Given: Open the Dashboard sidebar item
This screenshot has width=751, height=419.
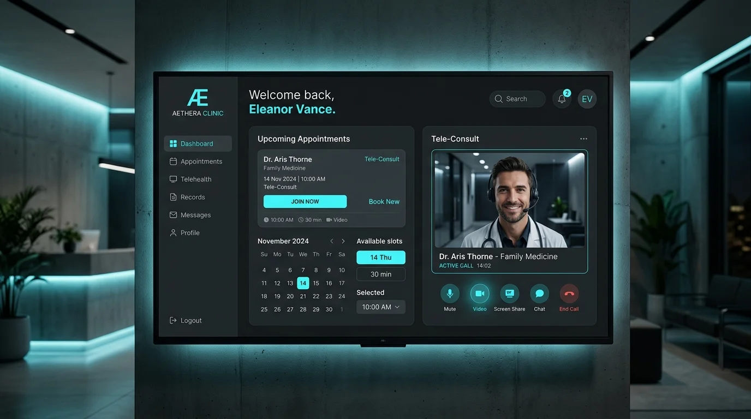Looking at the screenshot, I should coord(198,143).
